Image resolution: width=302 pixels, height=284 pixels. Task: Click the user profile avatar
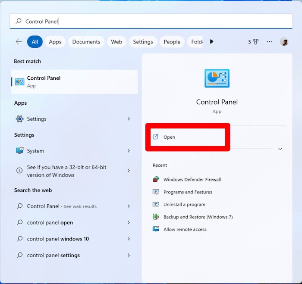tap(284, 41)
